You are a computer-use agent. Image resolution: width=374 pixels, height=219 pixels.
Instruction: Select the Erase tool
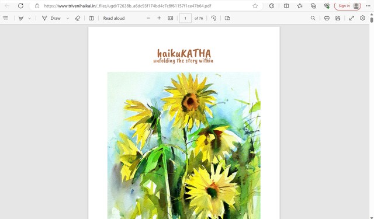click(x=78, y=18)
